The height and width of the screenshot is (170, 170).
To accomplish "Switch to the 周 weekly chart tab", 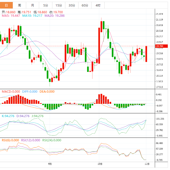I will (19, 5).
